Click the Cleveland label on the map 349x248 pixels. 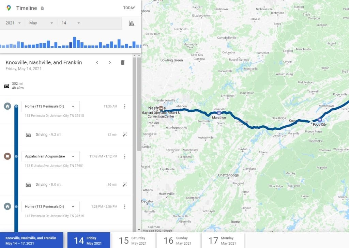click(249, 169)
